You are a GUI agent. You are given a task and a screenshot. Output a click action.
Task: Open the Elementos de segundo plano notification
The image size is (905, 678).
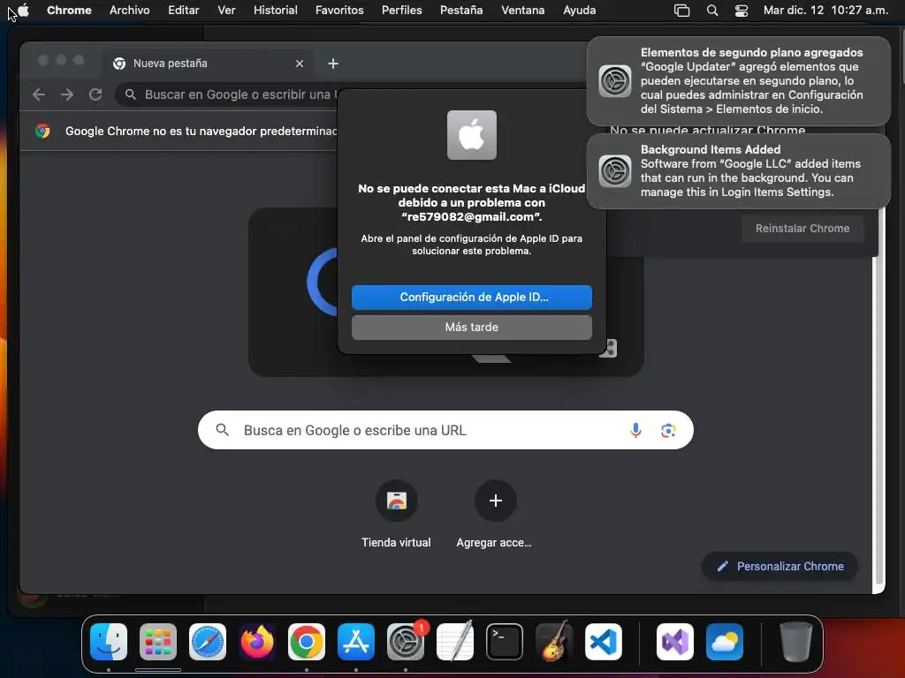tap(739, 80)
